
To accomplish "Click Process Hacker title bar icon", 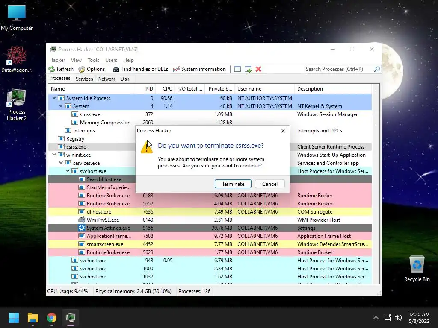I will pos(53,50).
